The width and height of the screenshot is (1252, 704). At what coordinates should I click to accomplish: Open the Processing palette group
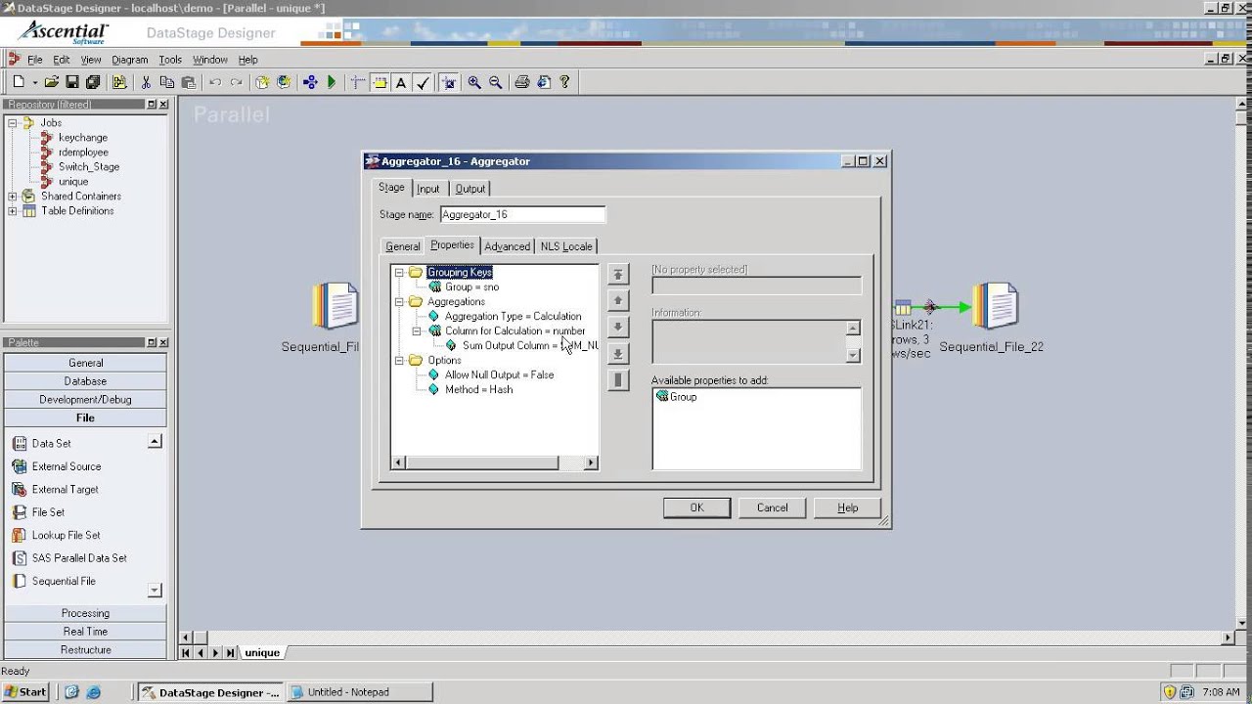(85, 613)
